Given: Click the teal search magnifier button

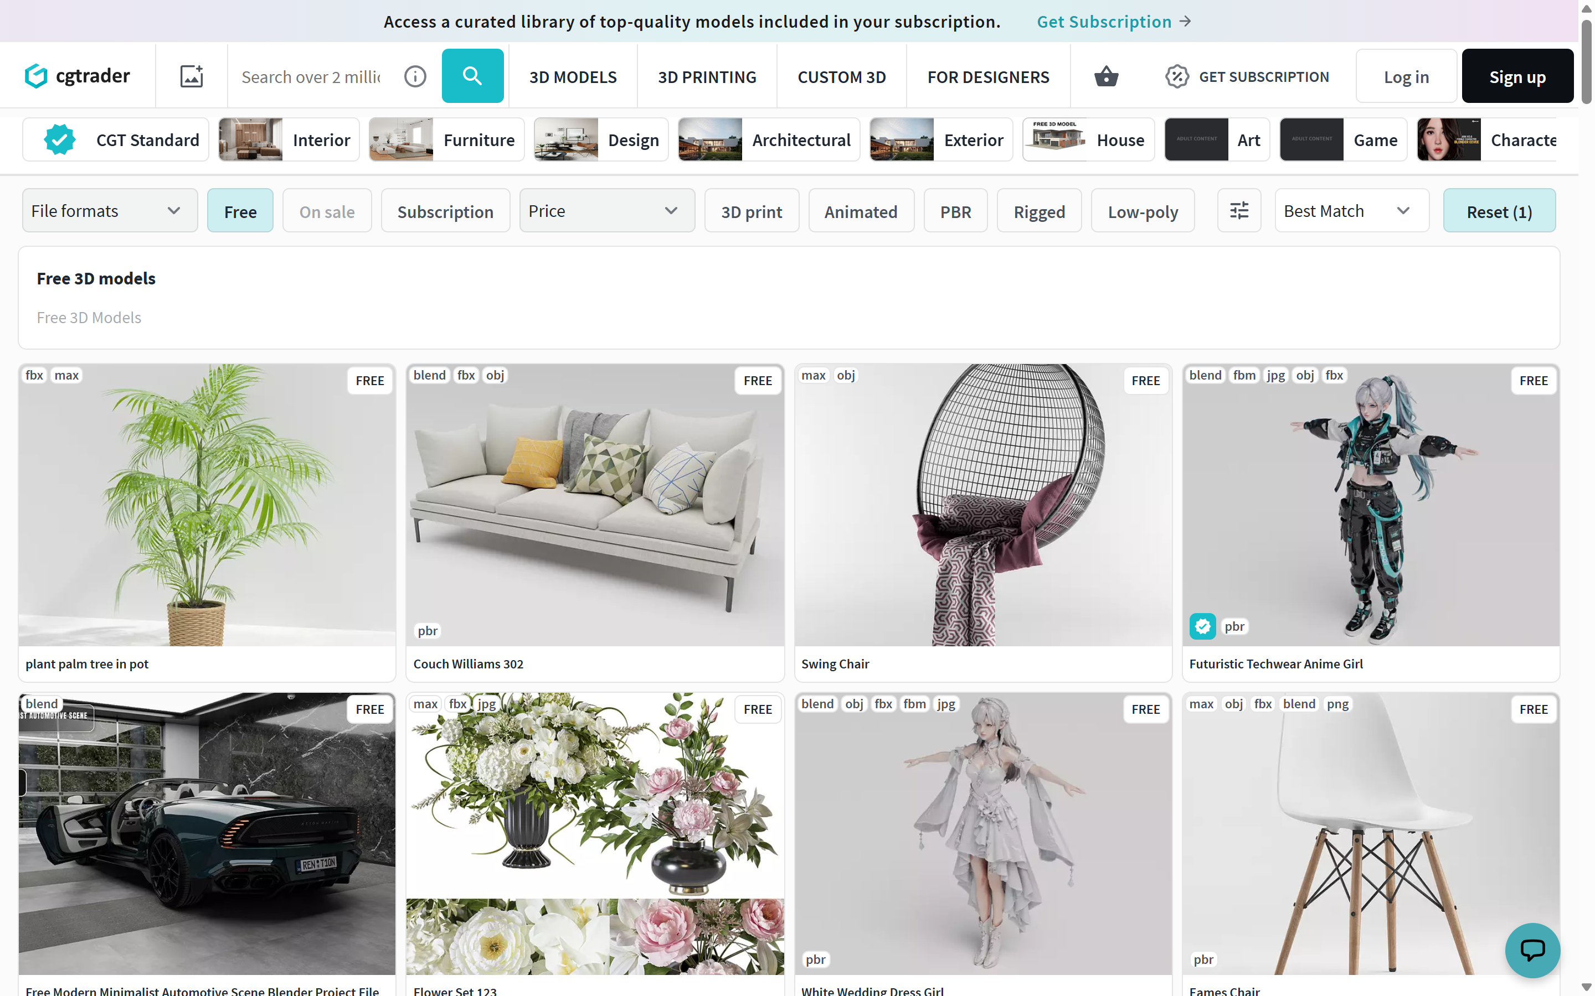Looking at the screenshot, I should (472, 76).
